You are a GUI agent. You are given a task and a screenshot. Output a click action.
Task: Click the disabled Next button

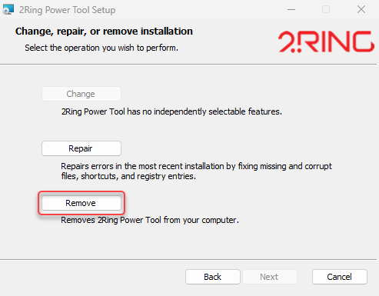point(270,277)
